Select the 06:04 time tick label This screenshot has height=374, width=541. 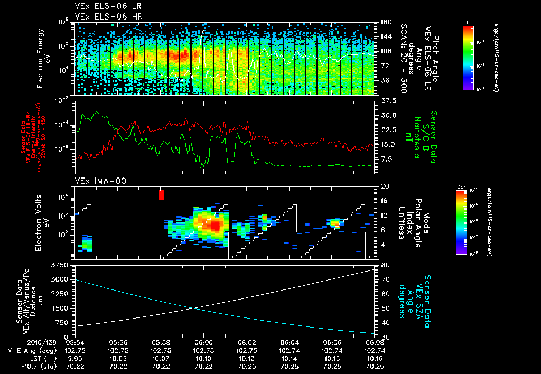[x=289, y=343]
